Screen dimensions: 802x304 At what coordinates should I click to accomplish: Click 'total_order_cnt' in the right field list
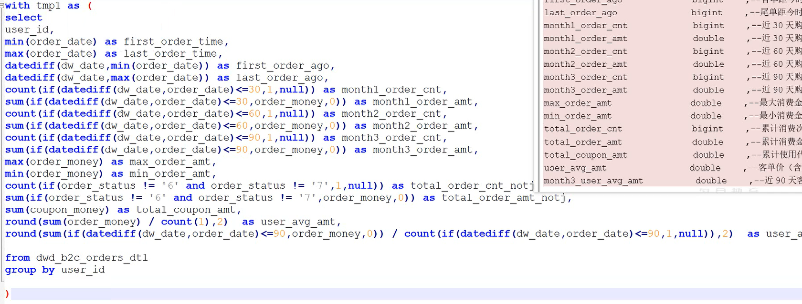tap(583, 129)
